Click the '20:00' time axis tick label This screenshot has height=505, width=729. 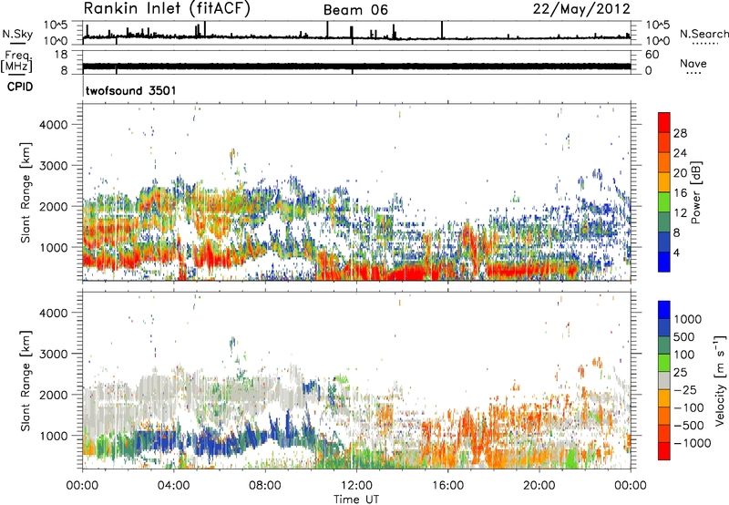[x=539, y=486]
